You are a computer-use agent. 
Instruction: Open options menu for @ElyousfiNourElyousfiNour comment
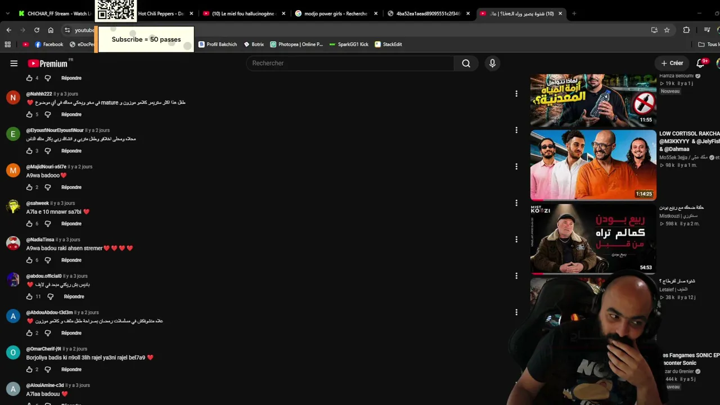pos(516,130)
